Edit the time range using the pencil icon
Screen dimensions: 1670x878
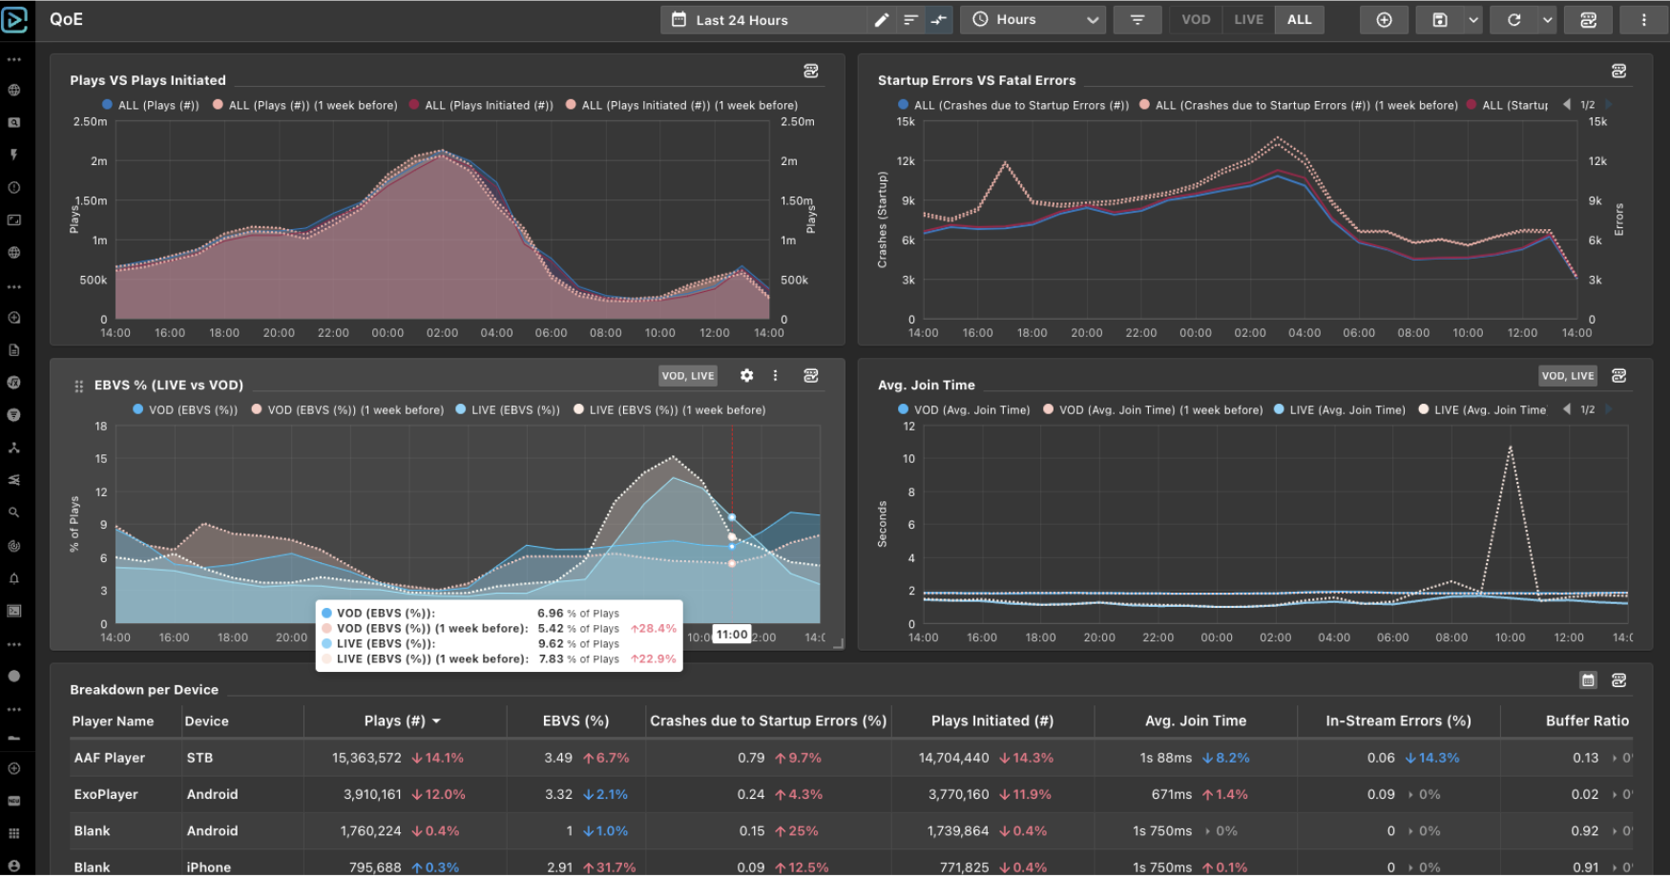[x=881, y=19]
